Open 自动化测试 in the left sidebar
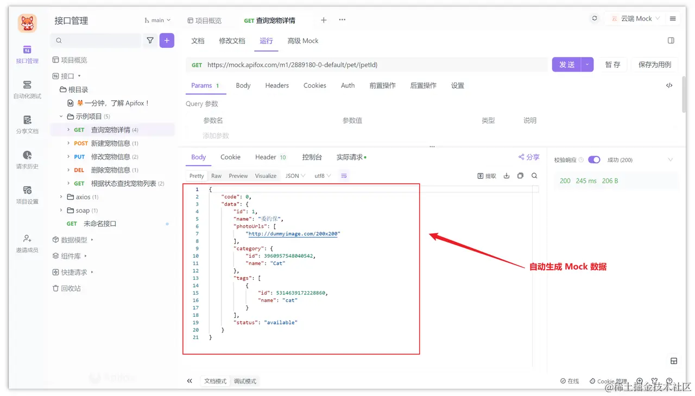This screenshot has height=396, width=695. click(27, 90)
